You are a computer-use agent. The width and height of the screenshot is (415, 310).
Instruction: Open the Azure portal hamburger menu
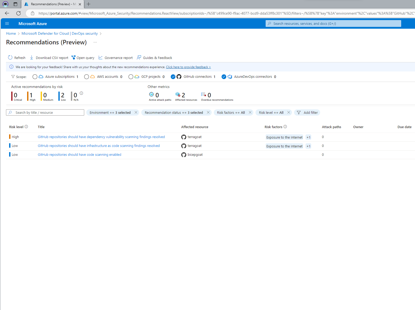pyautogui.click(x=7, y=23)
